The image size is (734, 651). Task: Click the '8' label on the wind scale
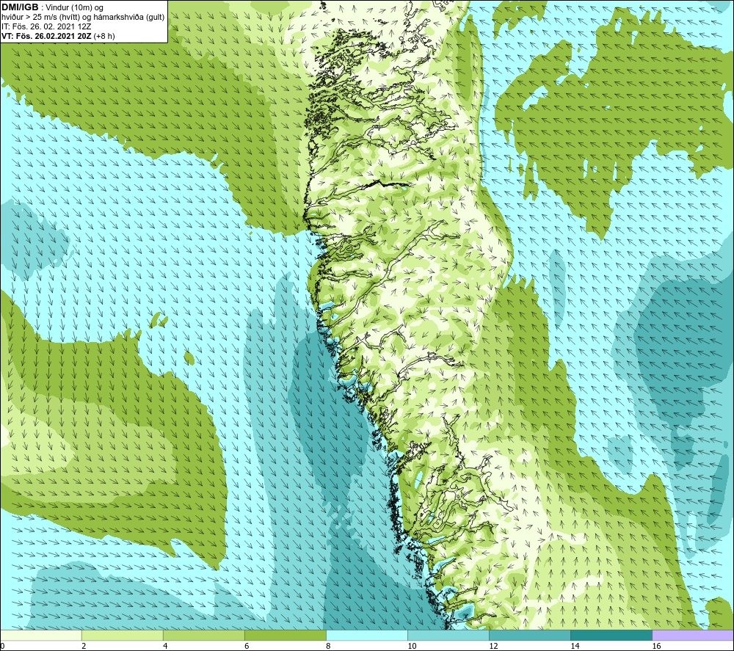[328, 647]
